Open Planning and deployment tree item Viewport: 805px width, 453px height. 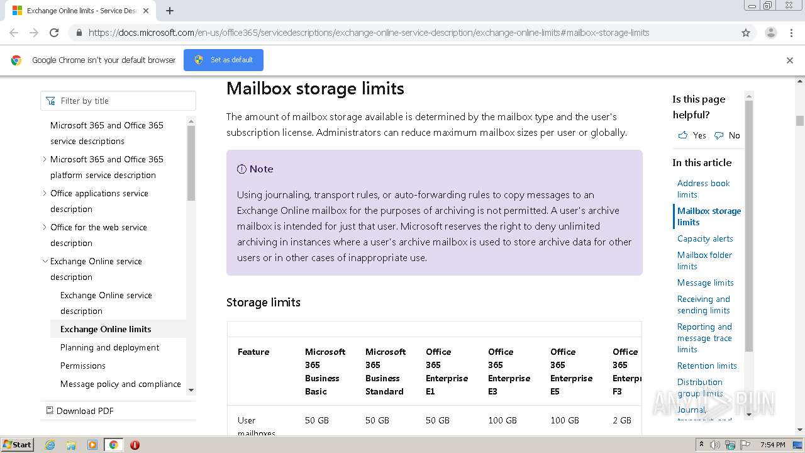pyautogui.click(x=109, y=347)
